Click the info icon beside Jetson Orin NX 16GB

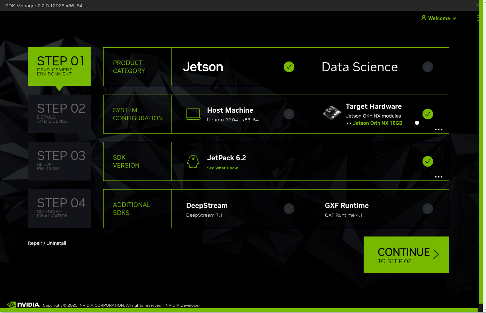pyautogui.click(x=417, y=123)
